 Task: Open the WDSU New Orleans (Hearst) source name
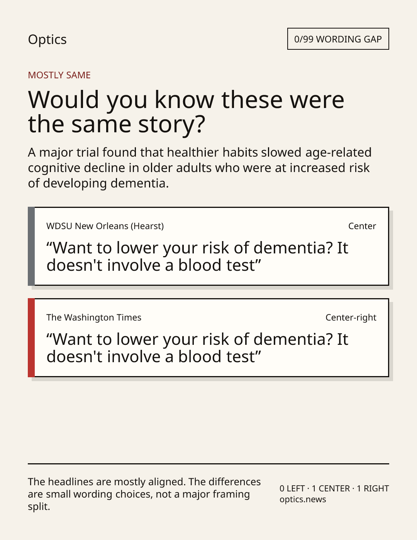point(105,226)
